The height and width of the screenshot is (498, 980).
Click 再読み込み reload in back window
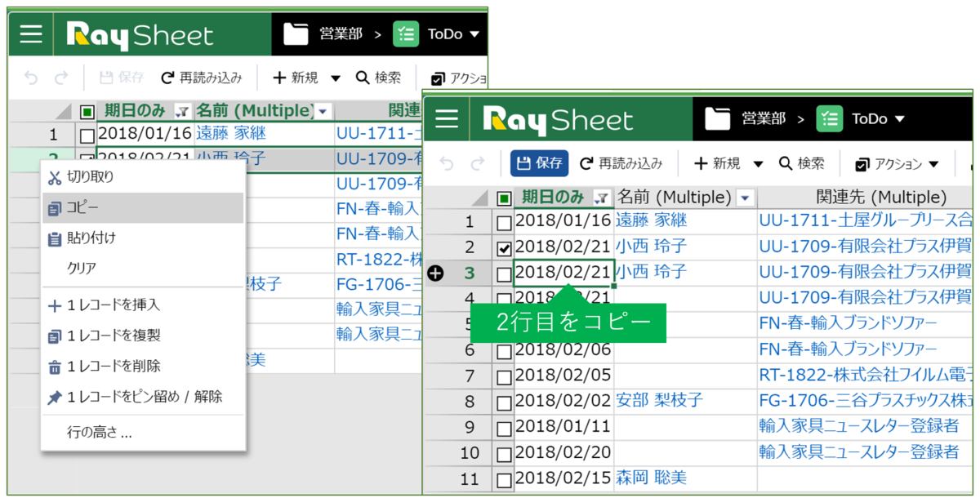click(202, 78)
